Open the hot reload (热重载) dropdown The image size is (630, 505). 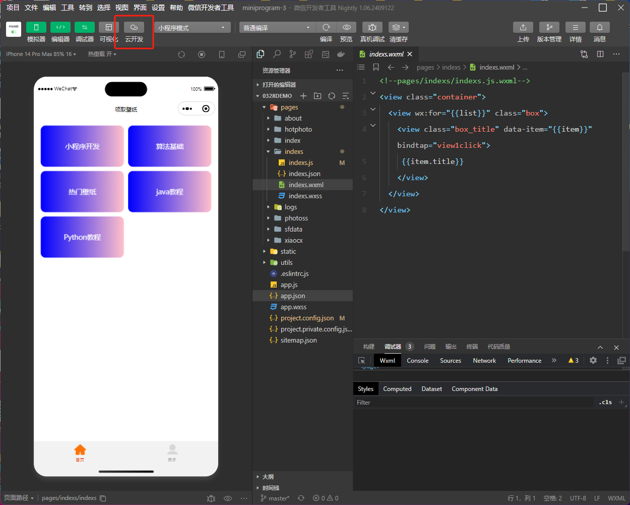pyautogui.click(x=102, y=54)
